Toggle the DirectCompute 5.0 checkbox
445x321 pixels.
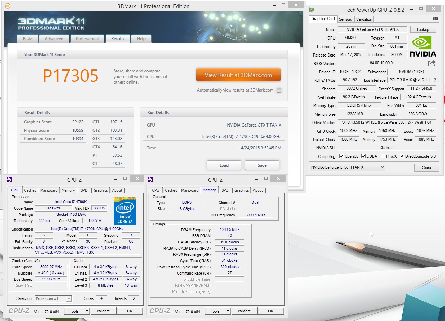coord(402,156)
